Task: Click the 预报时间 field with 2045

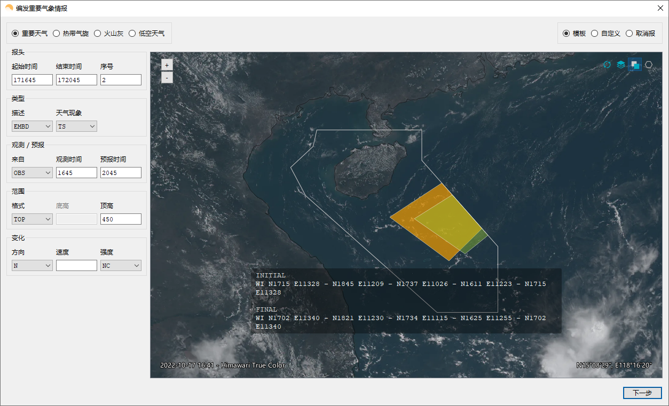Action: (121, 173)
